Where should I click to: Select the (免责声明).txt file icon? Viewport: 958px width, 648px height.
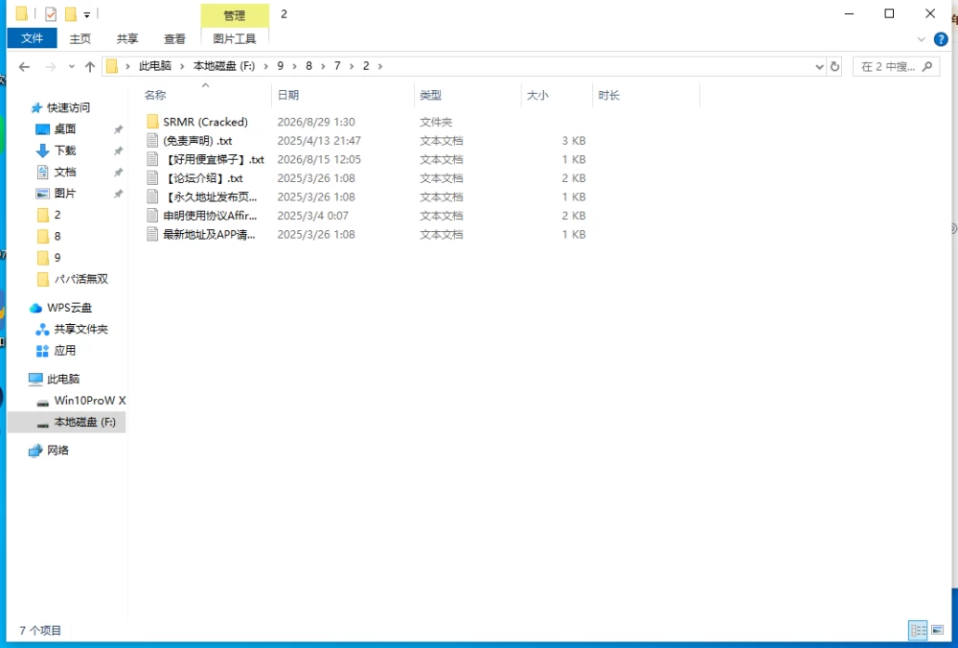click(x=152, y=141)
